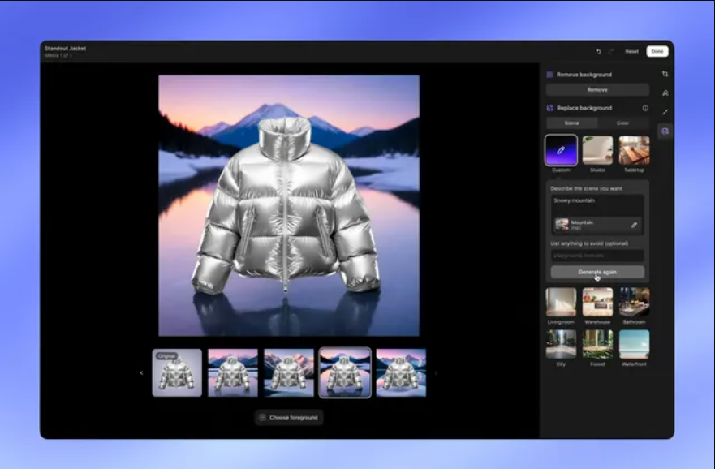
Task: Apply the City scene preset
Action: tap(561, 344)
